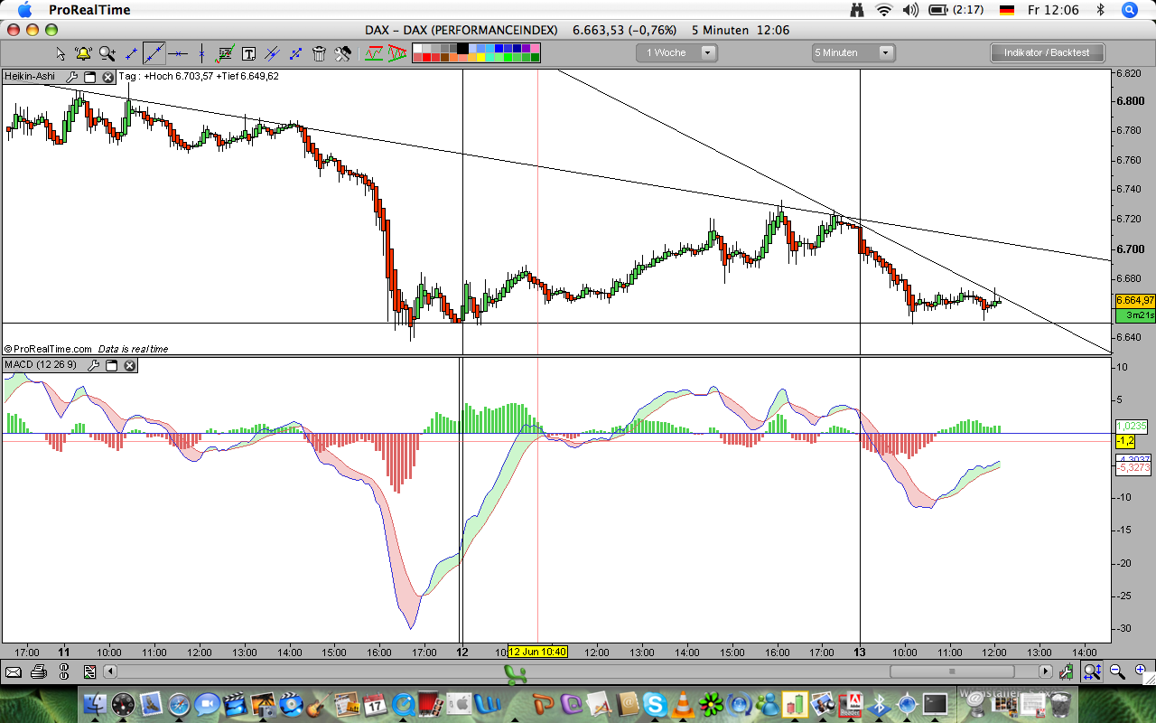
Task: Select the vertical line tool
Action: pos(201,53)
